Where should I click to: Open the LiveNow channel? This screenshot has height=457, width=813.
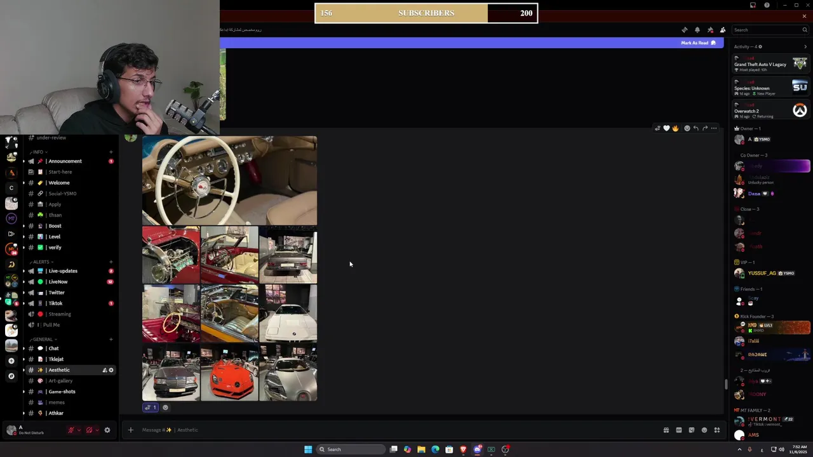pos(70,282)
